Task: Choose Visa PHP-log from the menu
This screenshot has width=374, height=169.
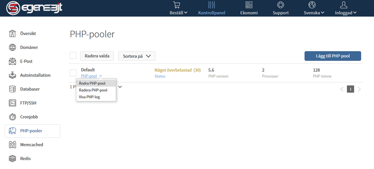Action: [x=96, y=97]
